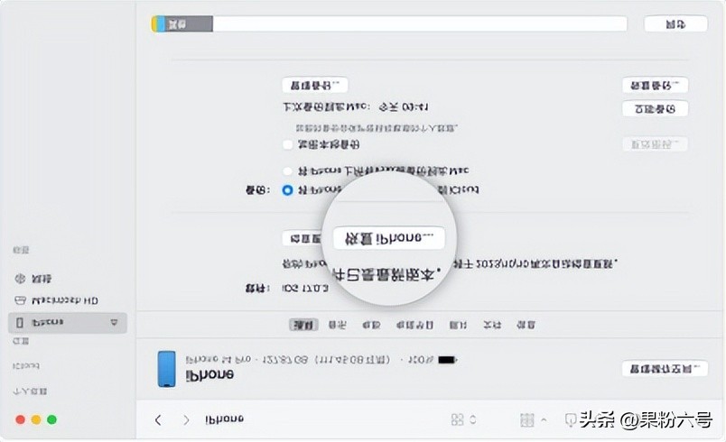The height and width of the screenshot is (442, 726).
Task: Expand the grouping dropdown caret
Action: point(544,419)
